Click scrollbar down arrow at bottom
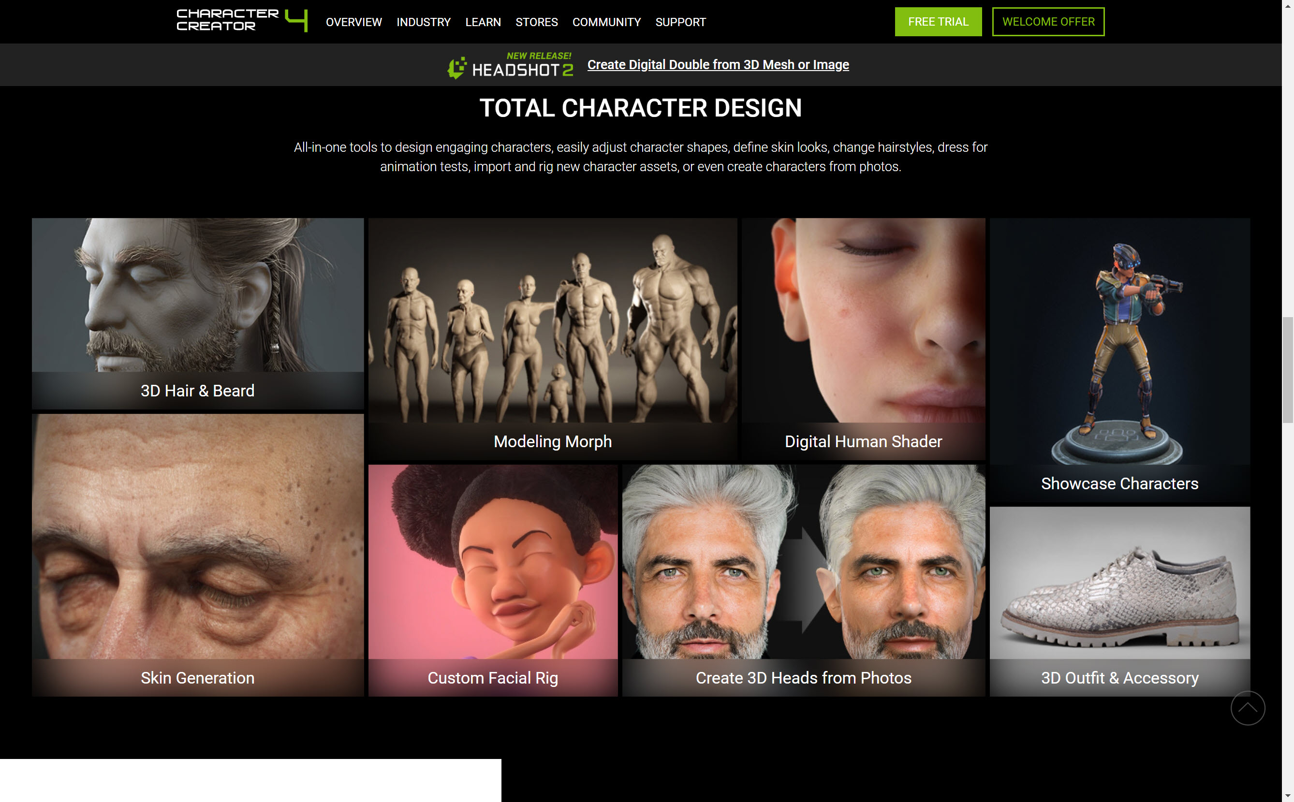This screenshot has height=802, width=1294. point(1288,796)
